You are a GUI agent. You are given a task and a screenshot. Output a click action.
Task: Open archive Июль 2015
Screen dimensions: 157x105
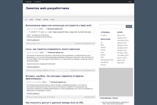point(121,60)
